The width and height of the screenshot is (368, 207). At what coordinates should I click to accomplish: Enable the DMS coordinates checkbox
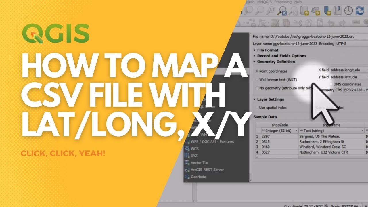331,84
